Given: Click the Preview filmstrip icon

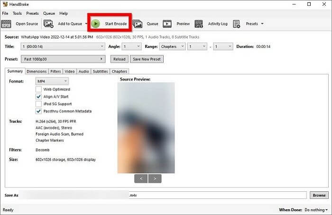Looking at the screenshot, I should pyautogui.click(x=167, y=23).
